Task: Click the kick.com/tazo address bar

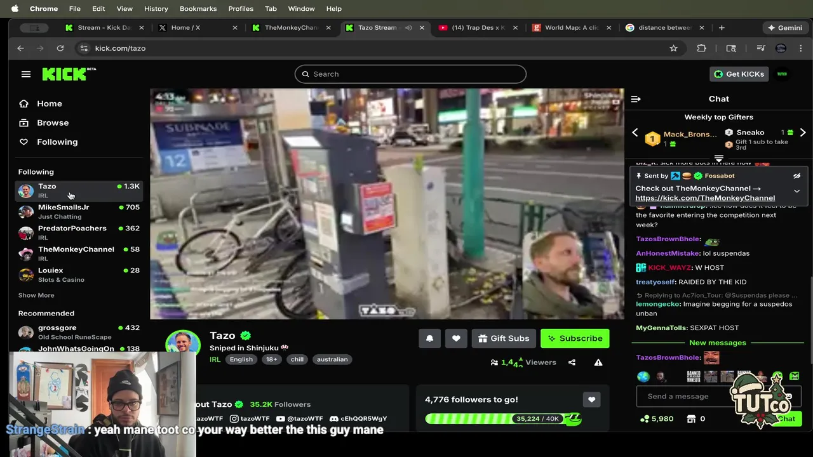Action: point(380,48)
